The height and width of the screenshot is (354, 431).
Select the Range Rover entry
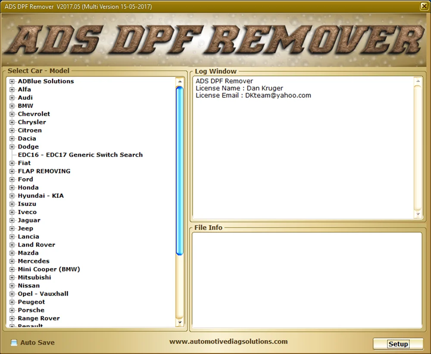click(39, 318)
